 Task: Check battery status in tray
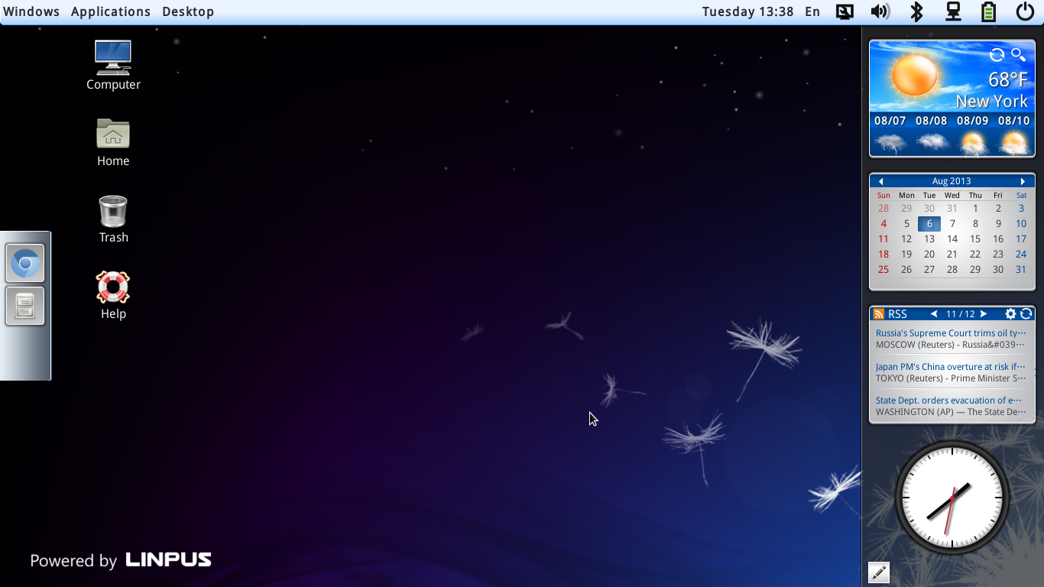click(988, 11)
